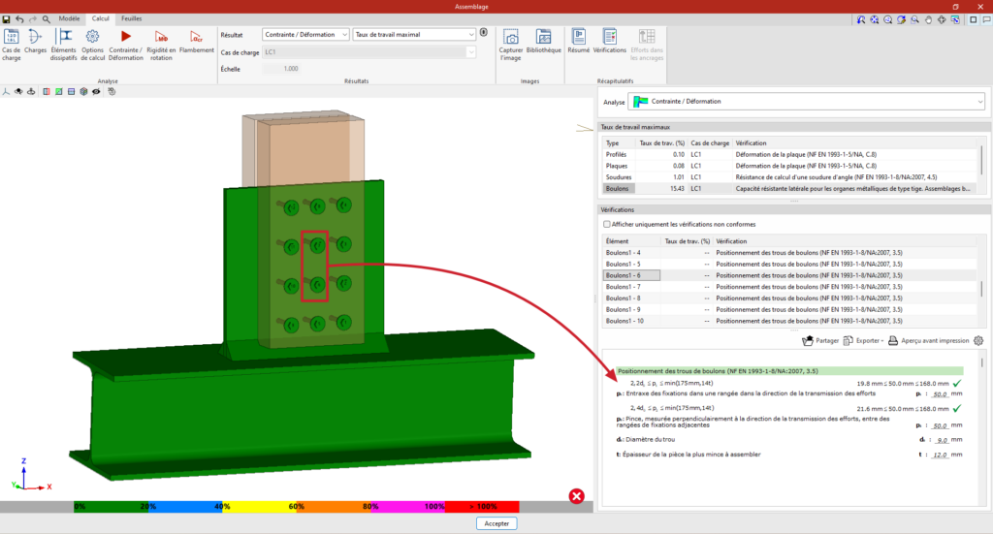The height and width of the screenshot is (534, 993).
Task: Open the Taux de travail maximal dropdown
Action: [415, 34]
